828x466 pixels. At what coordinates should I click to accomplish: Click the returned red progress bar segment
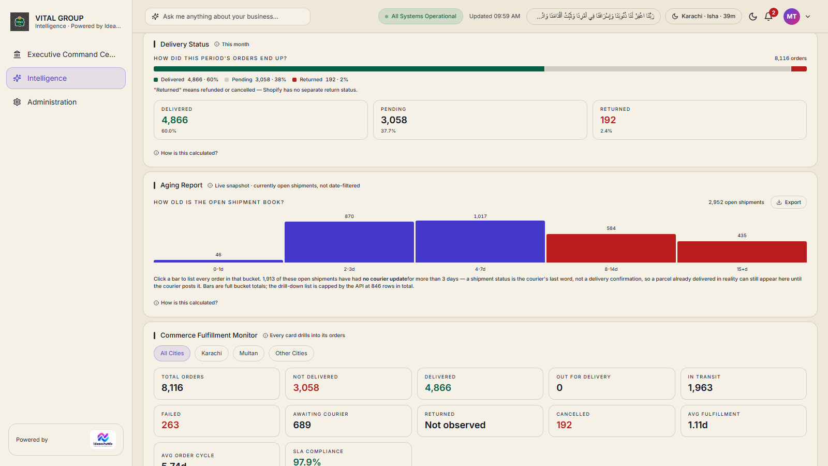coord(799,69)
